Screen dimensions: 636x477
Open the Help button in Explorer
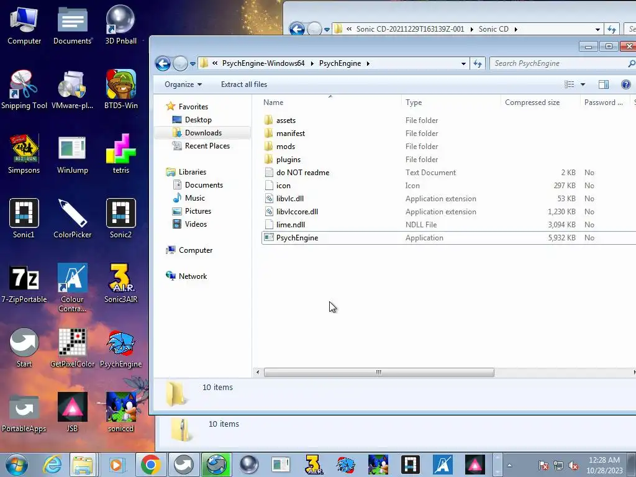pyautogui.click(x=626, y=84)
